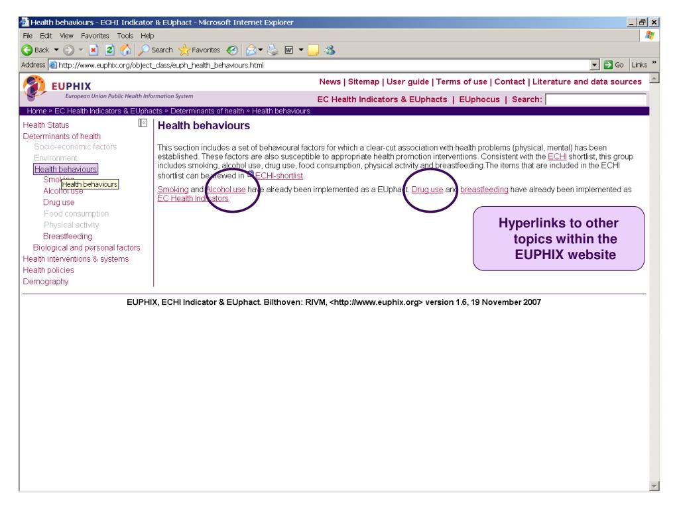Open the Forward button history dropdown arrow
Image resolution: width=679 pixels, height=509 pixels.
[x=80, y=50]
